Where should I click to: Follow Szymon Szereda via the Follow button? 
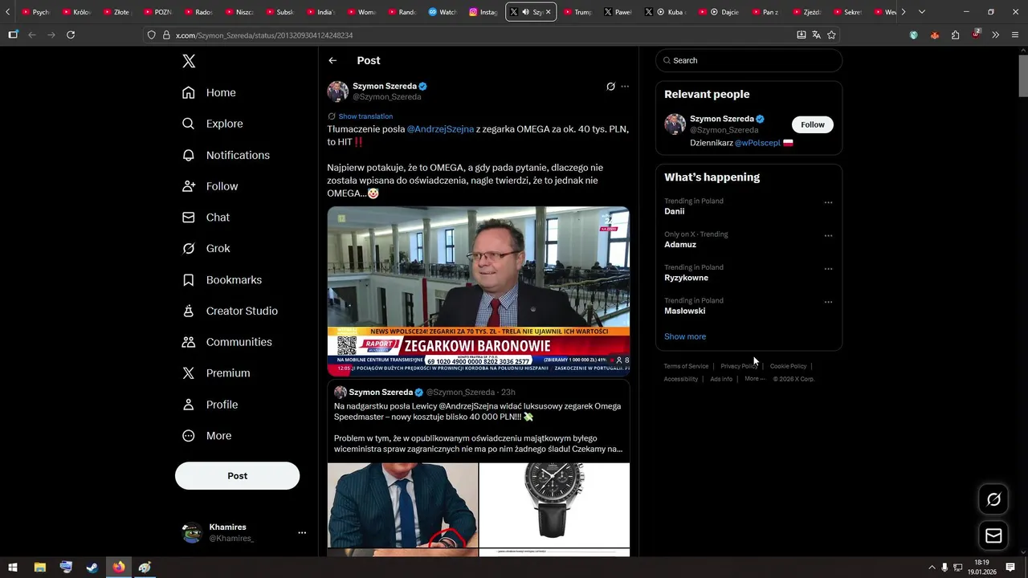813,124
